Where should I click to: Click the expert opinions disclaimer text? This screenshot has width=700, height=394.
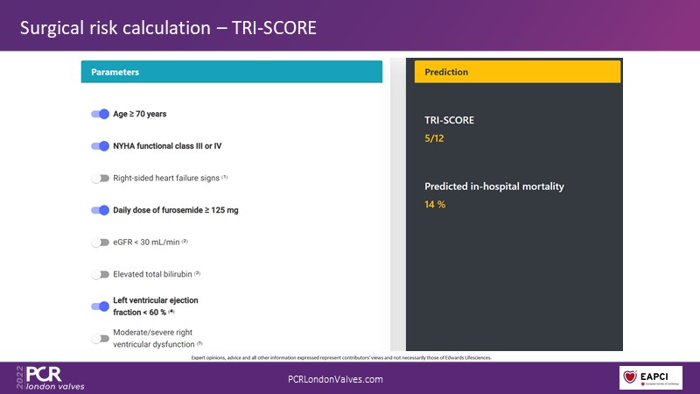pos(349,358)
